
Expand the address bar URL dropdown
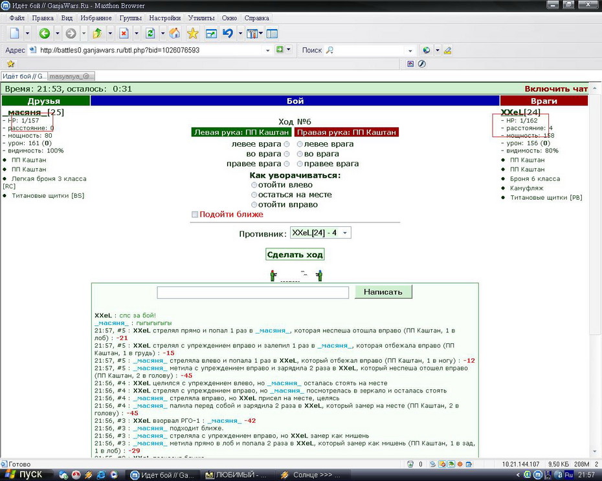267,50
